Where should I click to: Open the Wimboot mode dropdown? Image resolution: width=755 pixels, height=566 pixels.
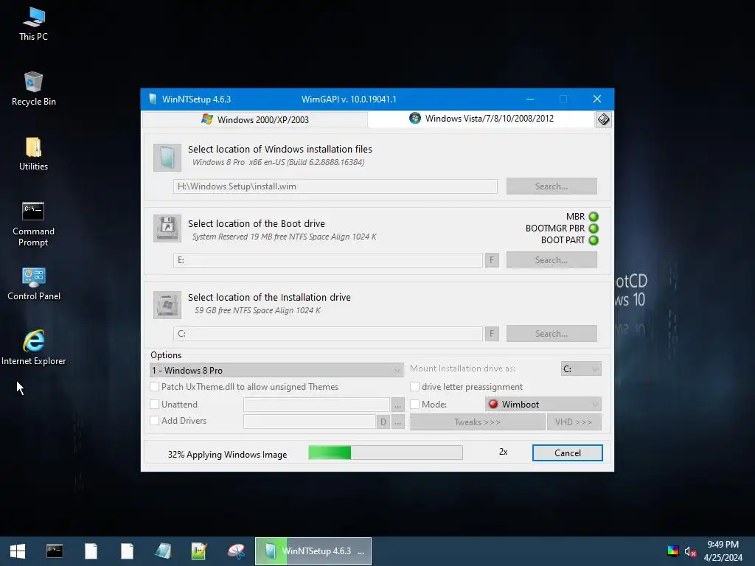[543, 405]
